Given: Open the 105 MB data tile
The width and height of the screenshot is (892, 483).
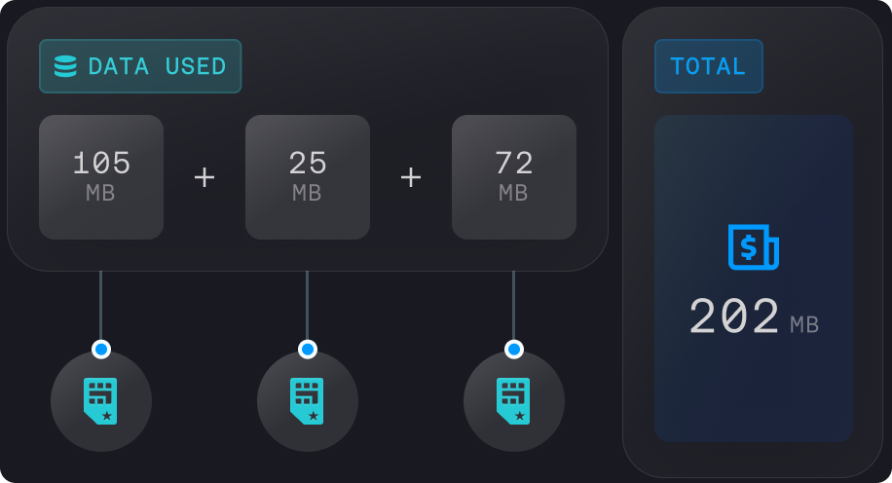Looking at the screenshot, I should coord(101,177).
